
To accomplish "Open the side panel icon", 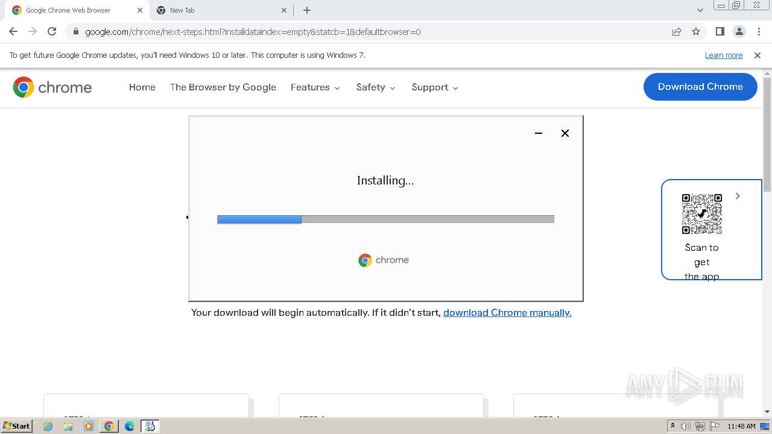I will tap(720, 31).
